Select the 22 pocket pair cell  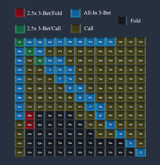[141, 152]
